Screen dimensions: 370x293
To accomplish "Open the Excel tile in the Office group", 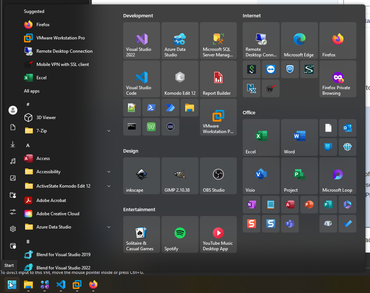I will point(261,137).
